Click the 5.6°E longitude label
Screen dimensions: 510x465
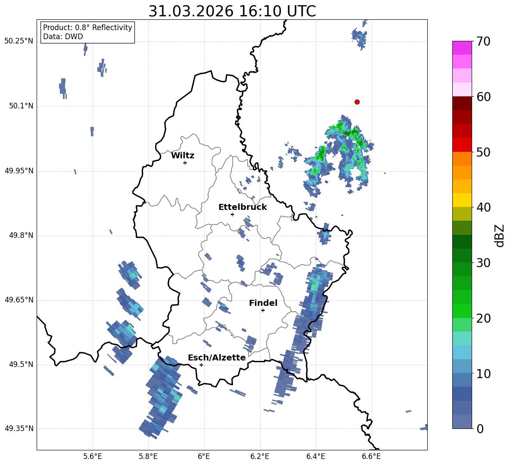pyautogui.click(x=93, y=456)
